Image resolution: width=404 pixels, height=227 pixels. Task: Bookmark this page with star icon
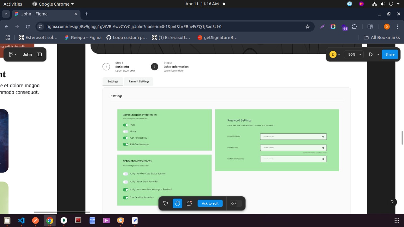pyautogui.click(x=307, y=27)
